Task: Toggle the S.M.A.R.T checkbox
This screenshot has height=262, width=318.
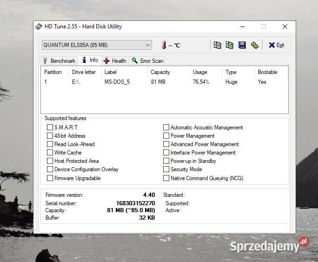Action: 50,127
